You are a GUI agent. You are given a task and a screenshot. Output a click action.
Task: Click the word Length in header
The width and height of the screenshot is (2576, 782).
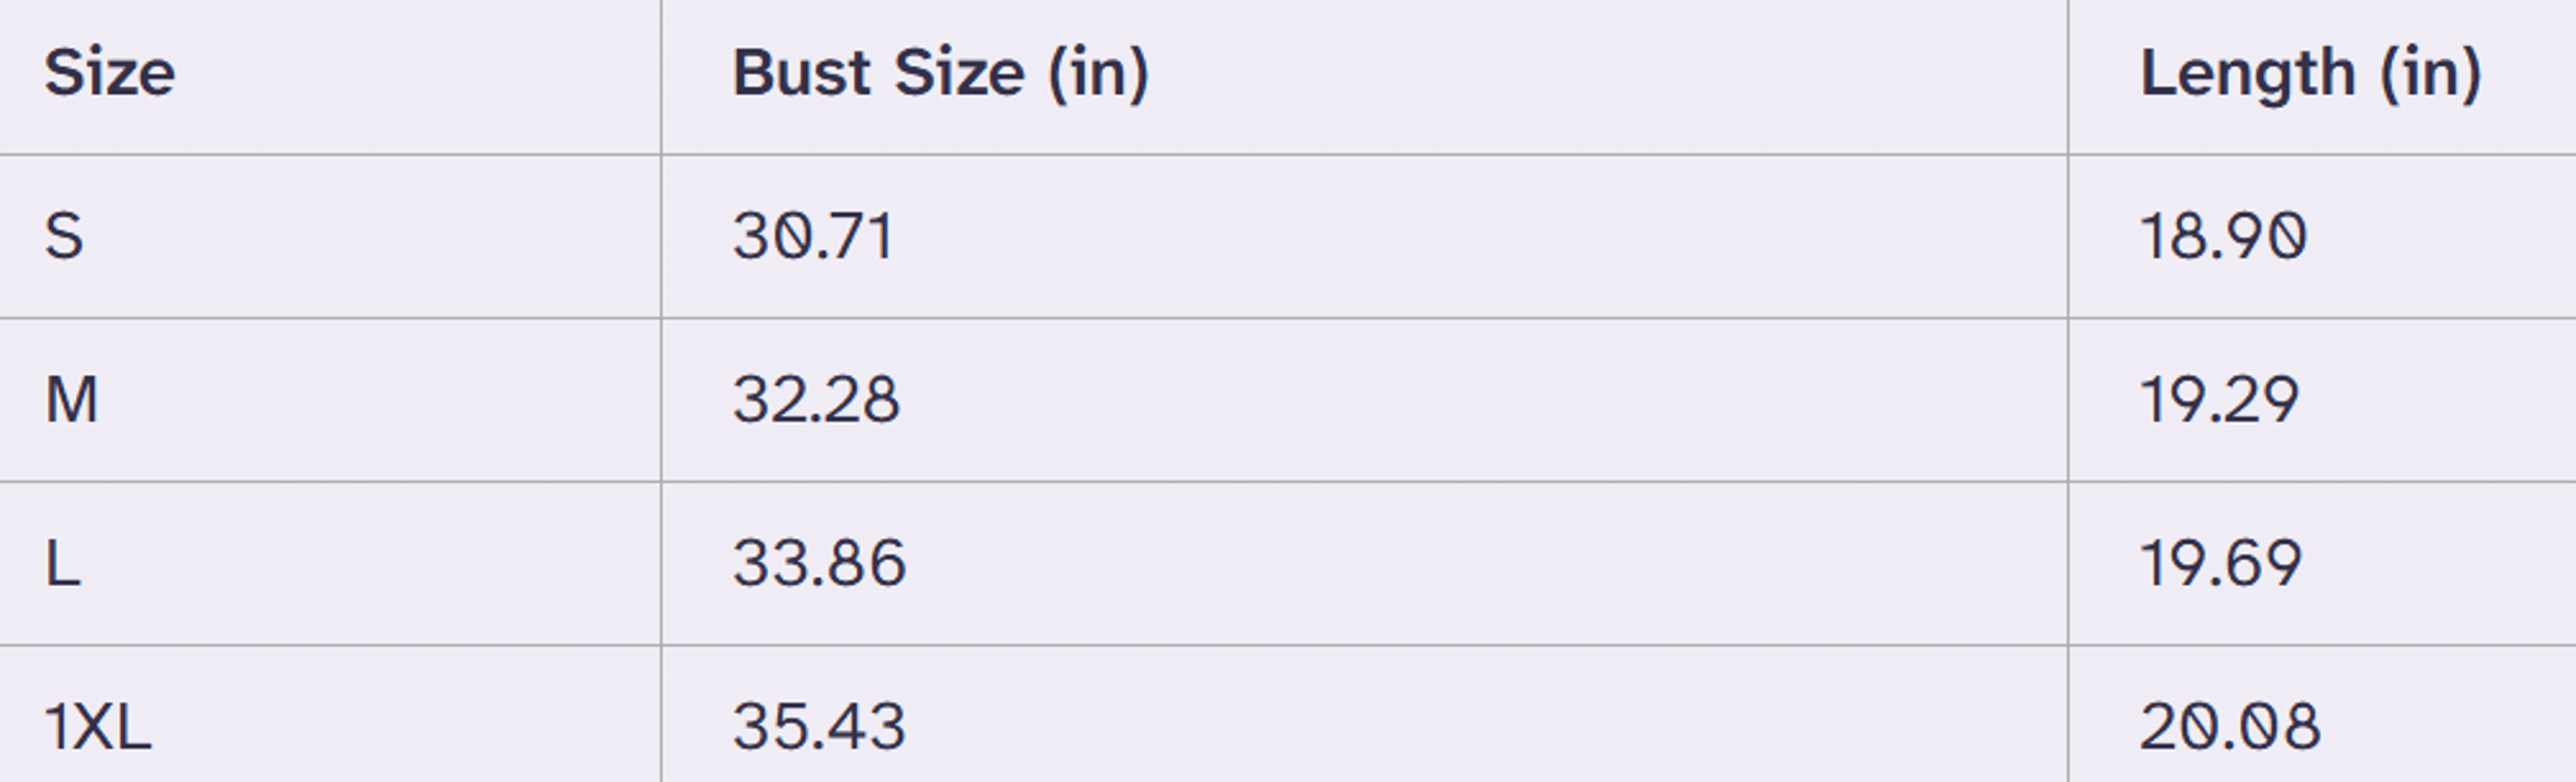click(x=2247, y=73)
